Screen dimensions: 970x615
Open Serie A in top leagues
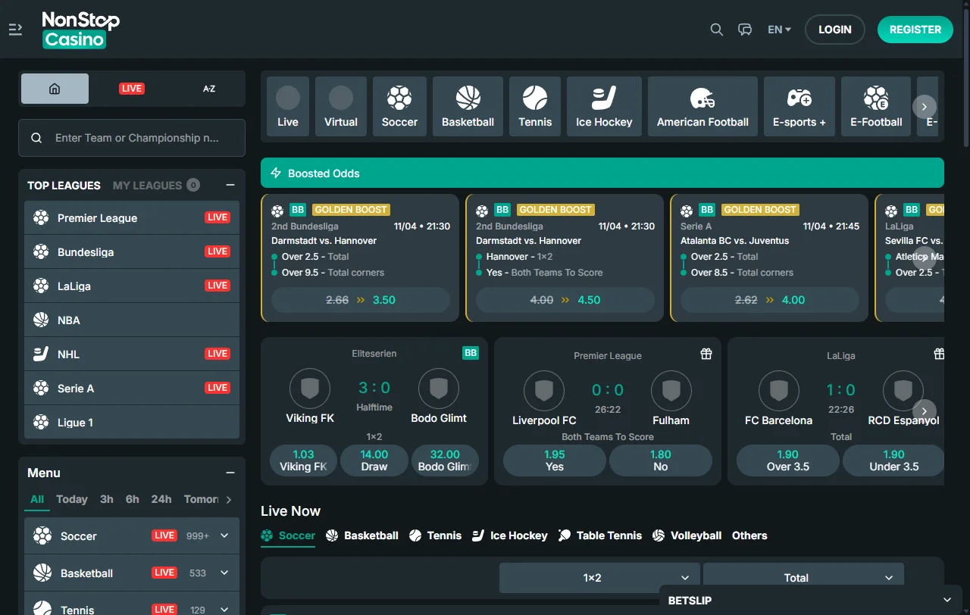(x=132, y=389)
